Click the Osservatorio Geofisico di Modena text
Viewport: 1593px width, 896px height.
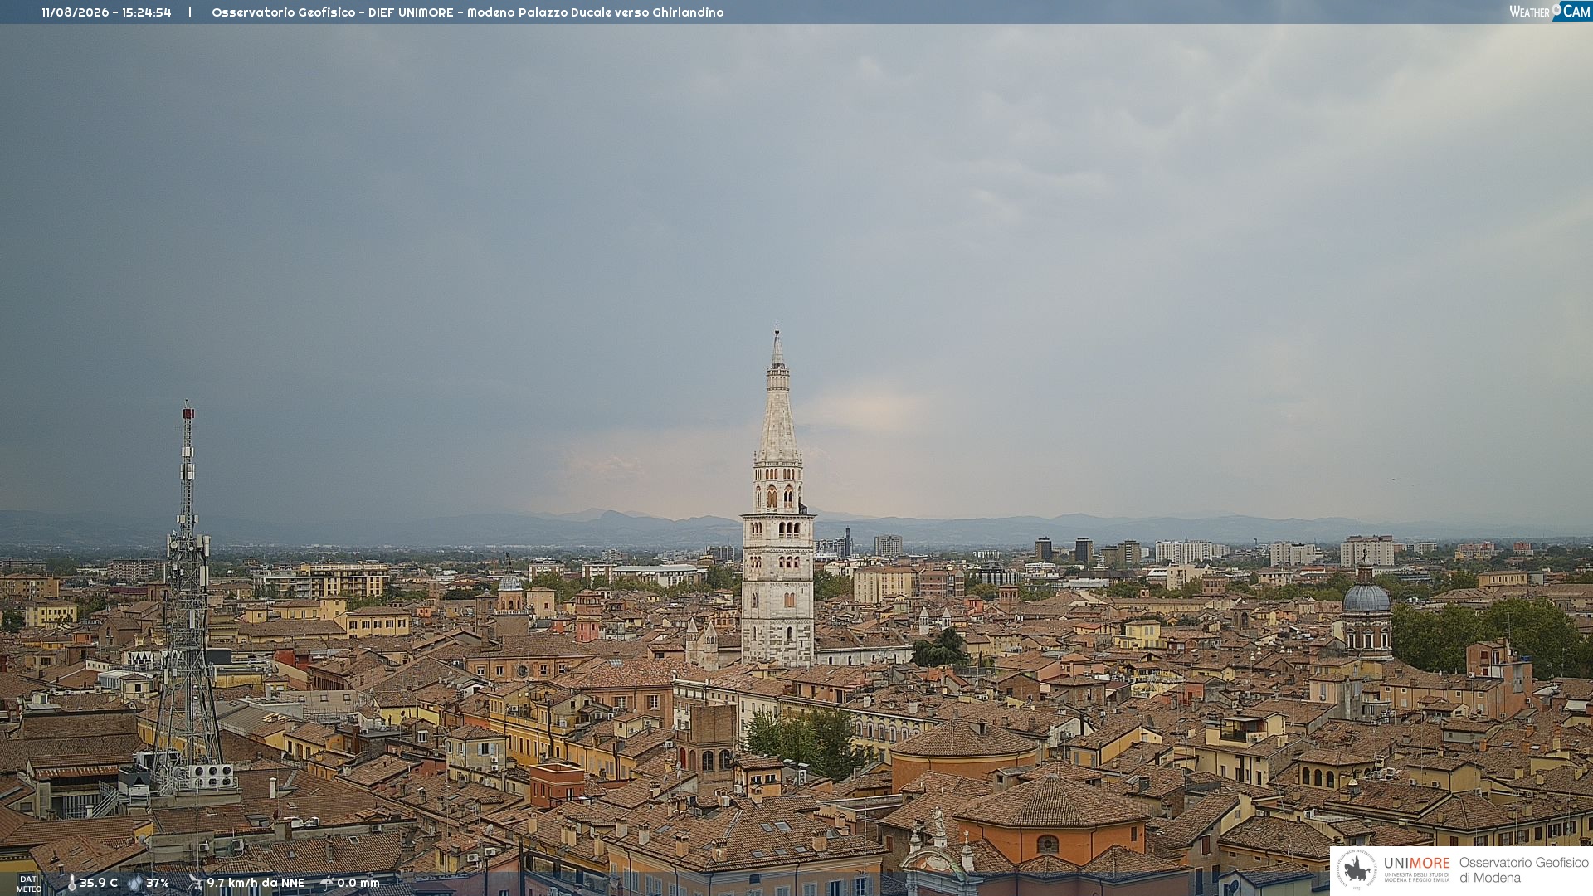click(x=1524, y=870)
